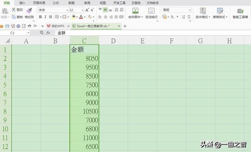
Task: Expand the quick access toolbar dropdown arrow
Action: 42,26
